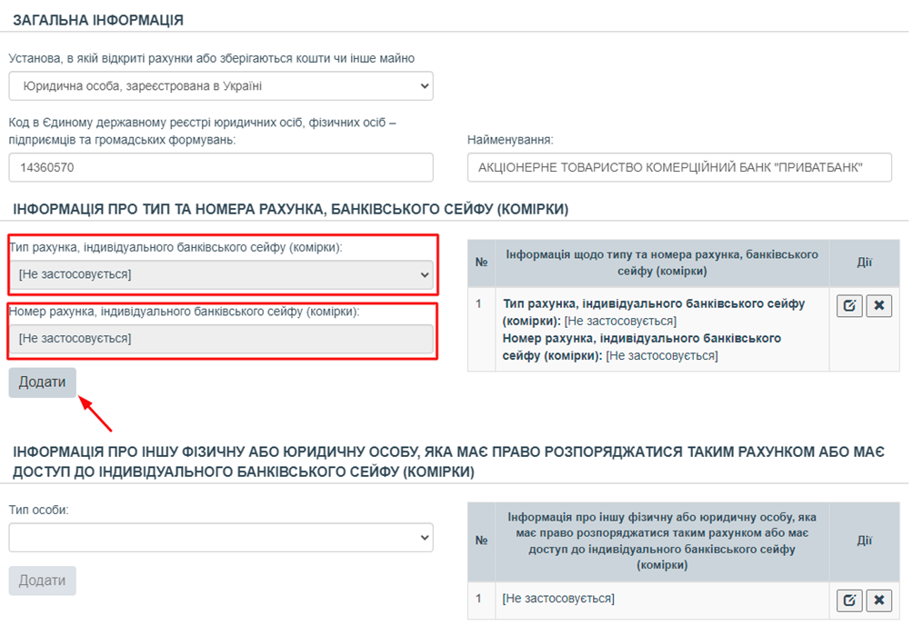913x625 pixels.
Task: Open the institution type dropdown
Action: click(x=221, y=86)
